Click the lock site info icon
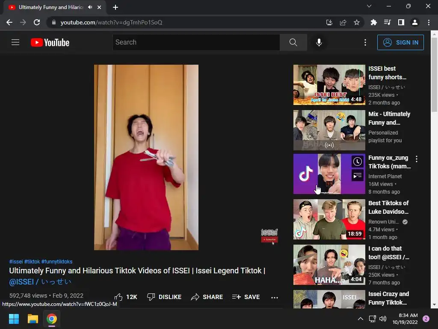Image resolution: width=438 pixels, height=329 pixels. tap(54, 22)
